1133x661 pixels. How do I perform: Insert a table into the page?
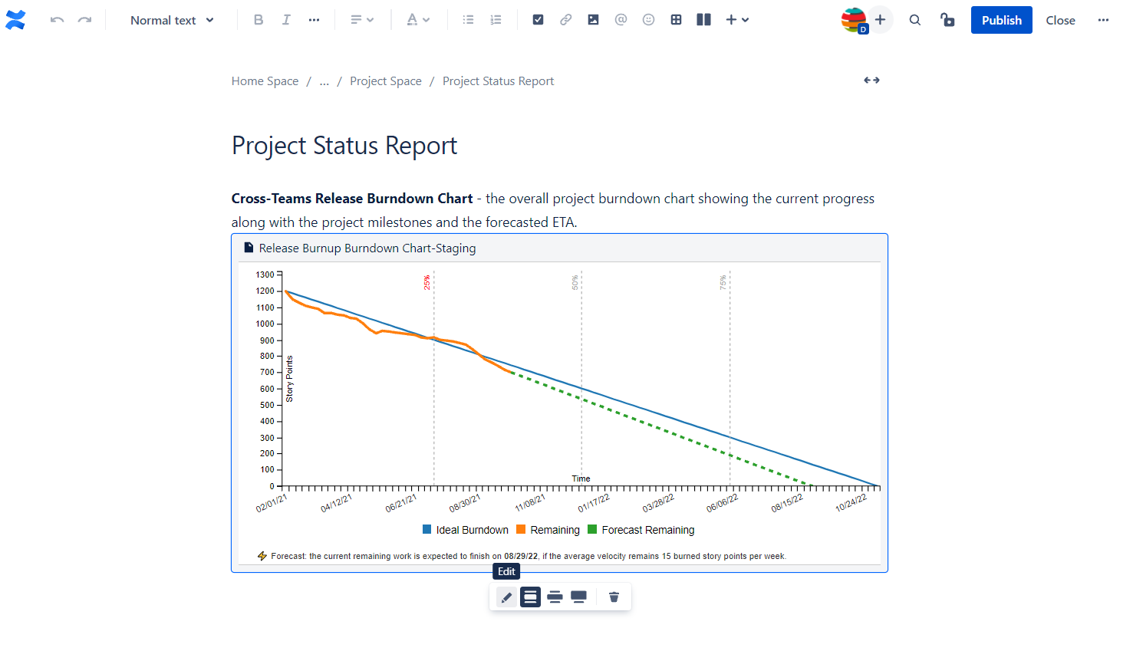(x=676, y=20)
